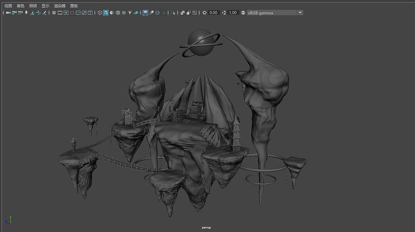Screen dimensions: 415x232
Task: Open the 照明 (Lighting) menu
Action: click(x=33, y=6)
